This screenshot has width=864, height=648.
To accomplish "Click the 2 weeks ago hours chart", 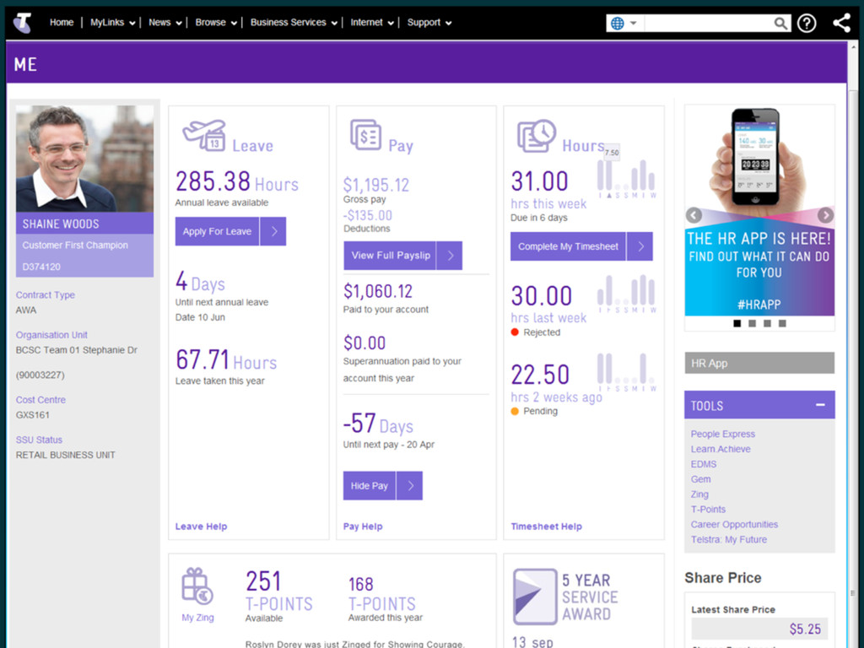I will (x=627, y=372).
